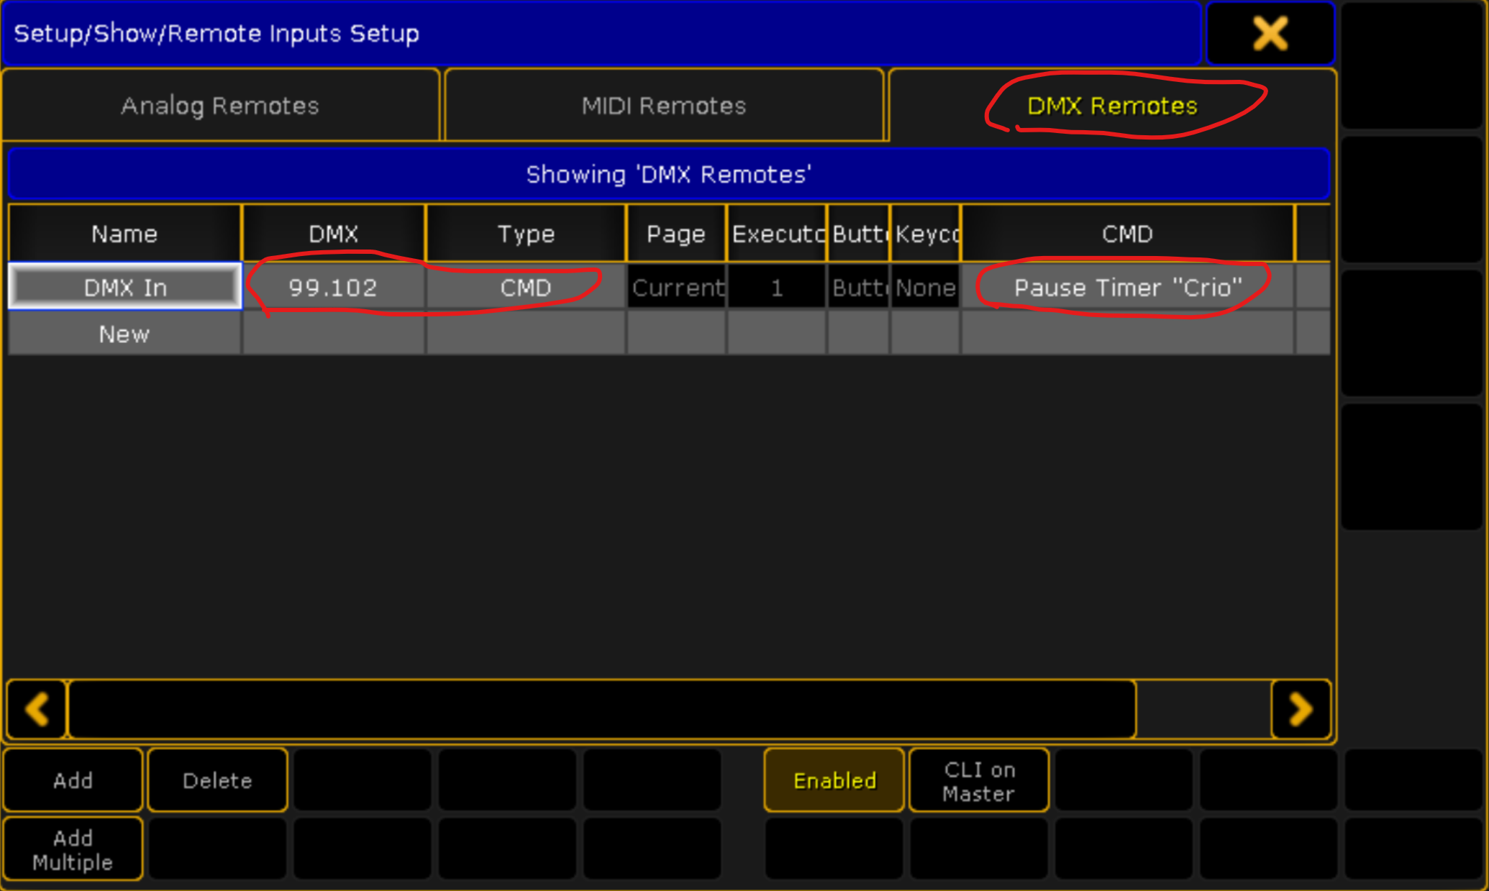Select the 'DMX In' name cell
This screenshot has width=1489, height=891.
coord(125,287)
